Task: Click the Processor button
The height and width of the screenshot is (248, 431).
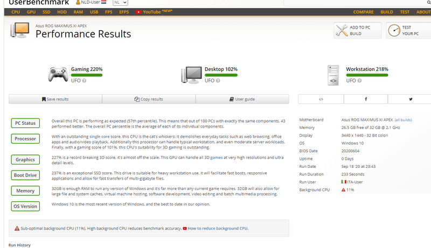Action: pos(25,139)
